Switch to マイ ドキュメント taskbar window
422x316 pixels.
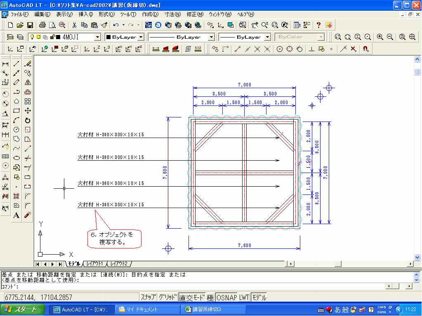(x=147, y=310)
